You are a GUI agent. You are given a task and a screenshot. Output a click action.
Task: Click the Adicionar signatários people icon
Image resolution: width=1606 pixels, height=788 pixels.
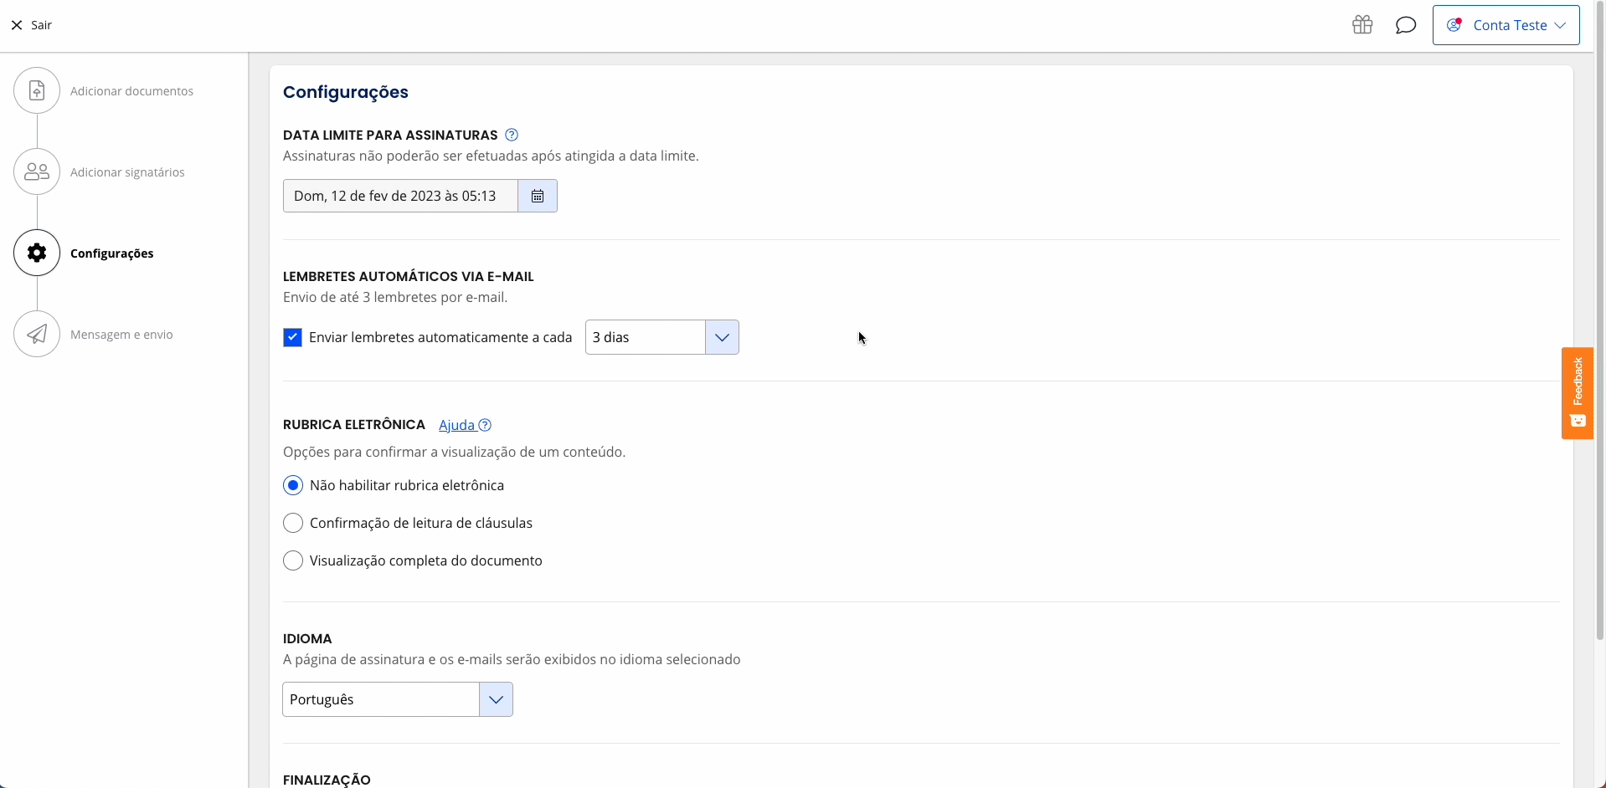[x=37, y=171]
